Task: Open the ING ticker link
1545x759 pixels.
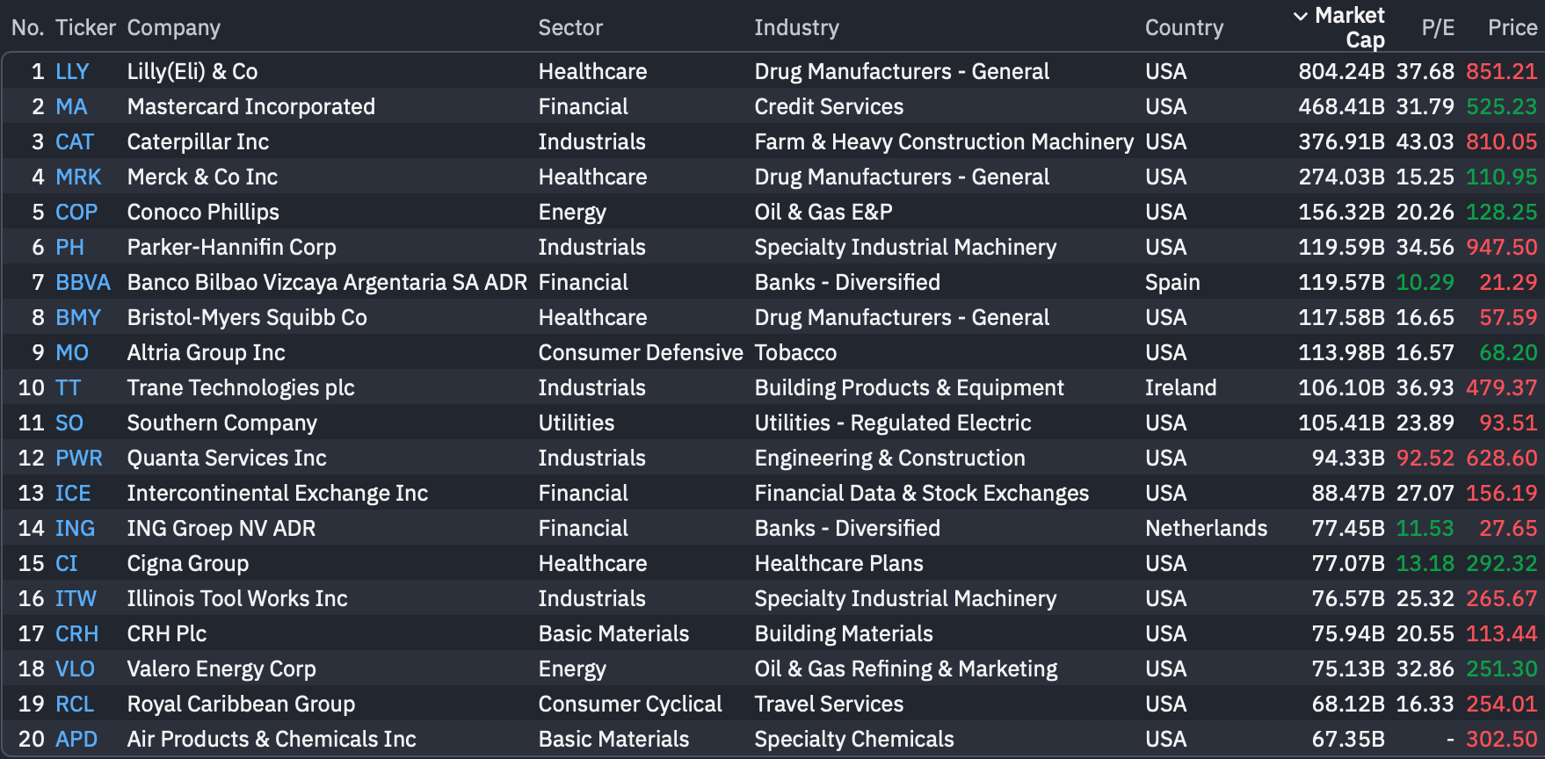Action: (75, 528)
